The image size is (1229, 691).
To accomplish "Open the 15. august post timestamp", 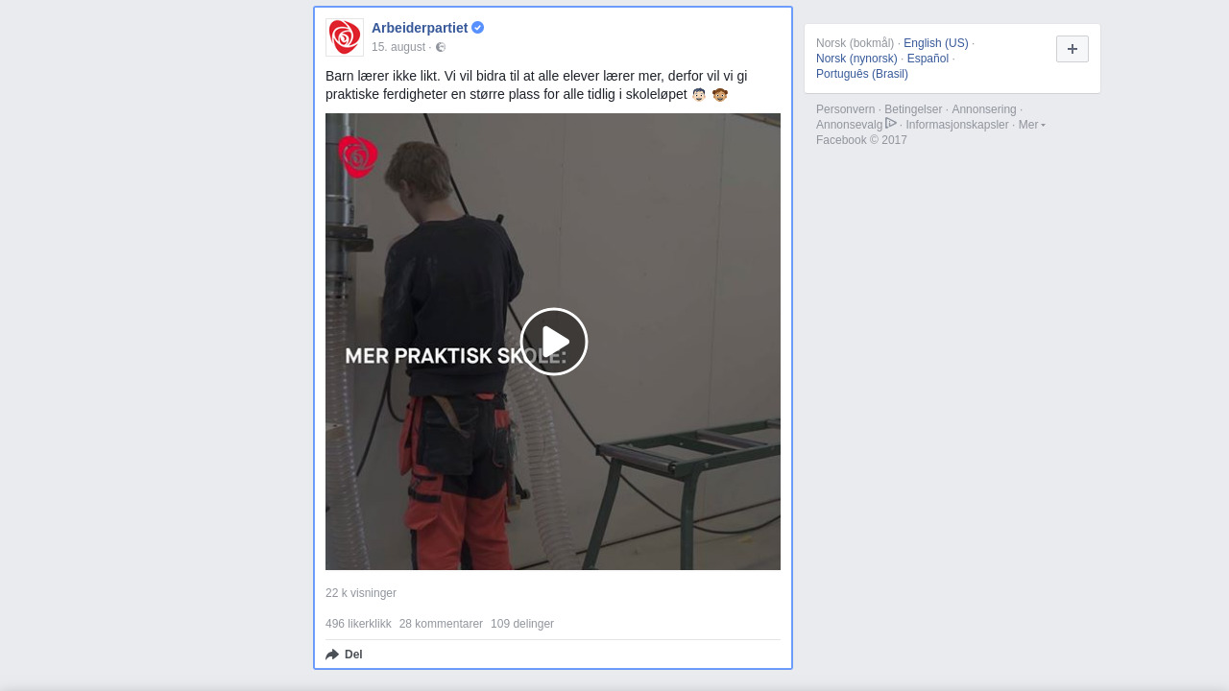I will coord(398,47).
